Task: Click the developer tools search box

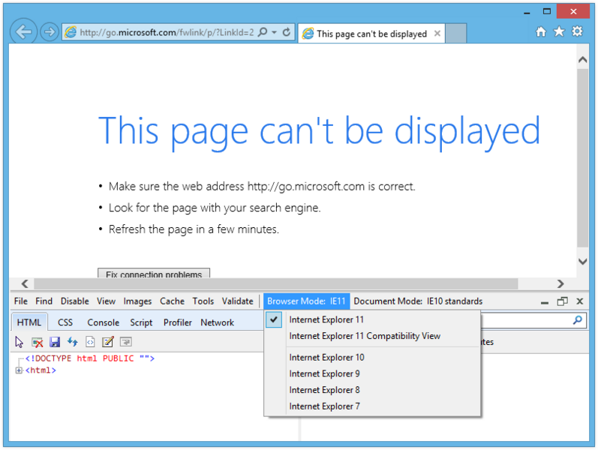Action: point(525,320)
